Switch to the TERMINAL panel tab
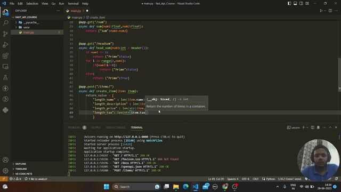The image size is (341, 192). 136,127
